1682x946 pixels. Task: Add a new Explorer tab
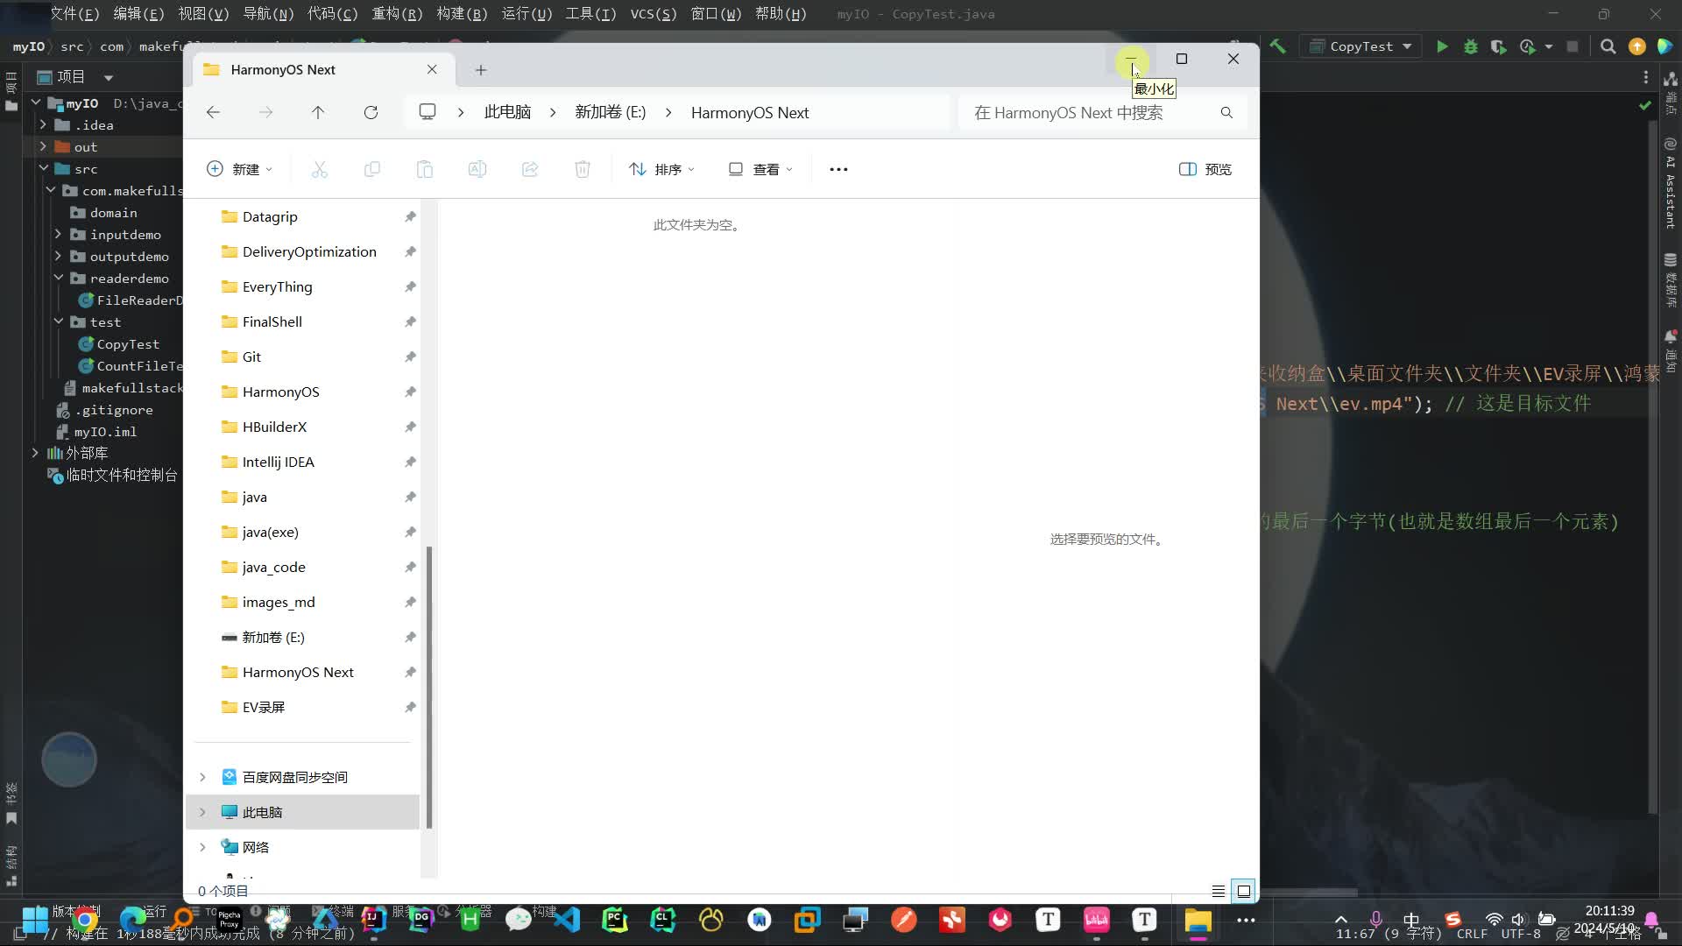point(481,70)
